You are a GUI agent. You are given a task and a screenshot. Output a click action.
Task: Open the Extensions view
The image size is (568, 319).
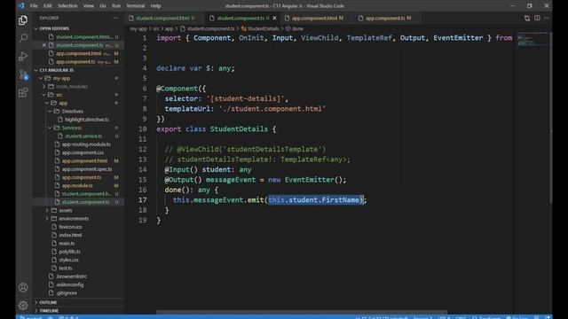point(23,92)
